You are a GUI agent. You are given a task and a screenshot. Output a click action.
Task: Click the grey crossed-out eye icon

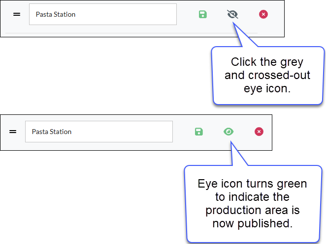(232, 14)
